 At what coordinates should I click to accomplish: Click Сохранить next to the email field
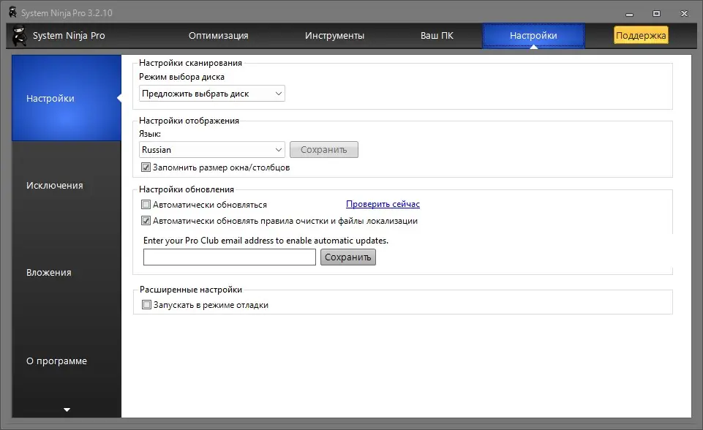[347, 257]
